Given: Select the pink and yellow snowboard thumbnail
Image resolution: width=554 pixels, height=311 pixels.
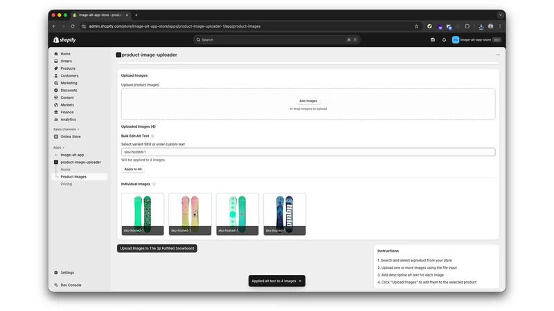Looking at the screenshot, I should click(190, 214).
